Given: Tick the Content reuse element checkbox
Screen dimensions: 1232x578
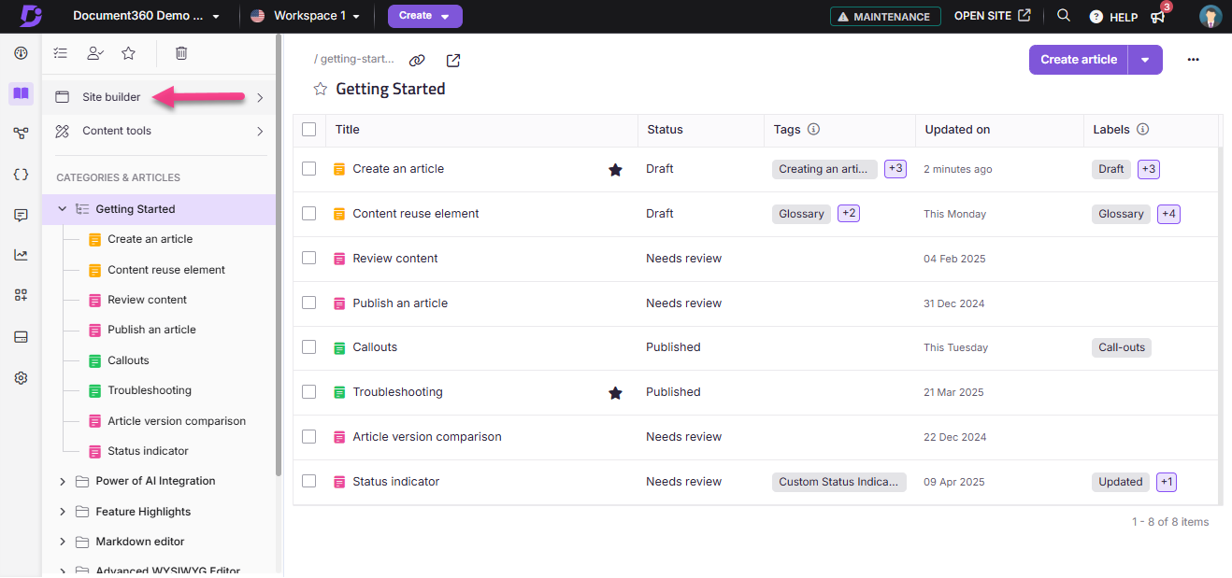Looking at the screenshot, I should [309, 214].
